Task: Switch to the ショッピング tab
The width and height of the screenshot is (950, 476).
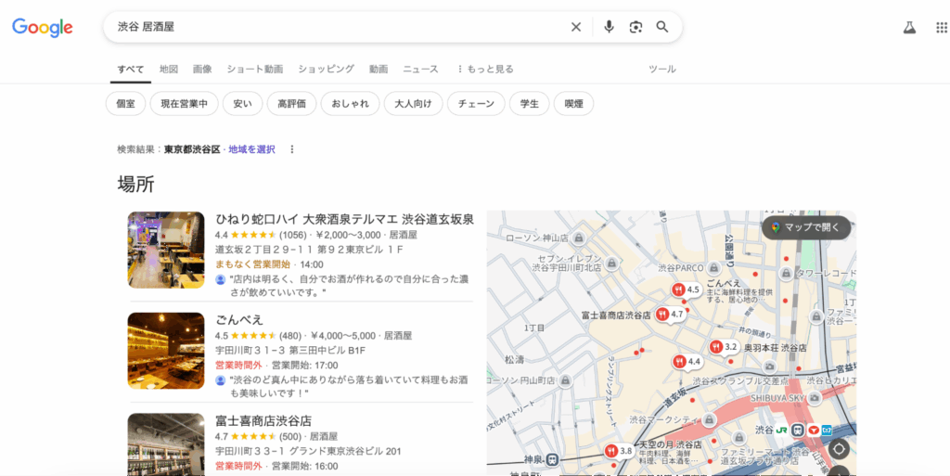Action: point(326,69)
